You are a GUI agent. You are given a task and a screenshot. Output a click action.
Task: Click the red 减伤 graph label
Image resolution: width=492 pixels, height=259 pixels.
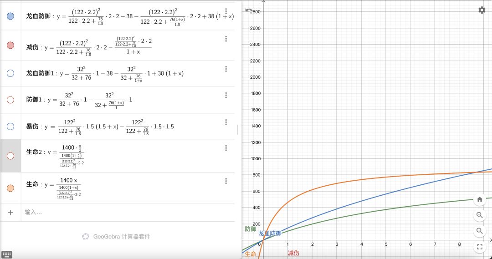(293, 253)
